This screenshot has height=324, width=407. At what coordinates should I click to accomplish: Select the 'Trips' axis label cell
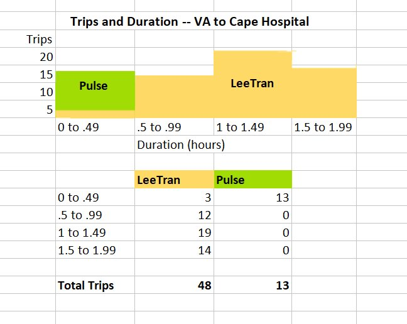40,40
